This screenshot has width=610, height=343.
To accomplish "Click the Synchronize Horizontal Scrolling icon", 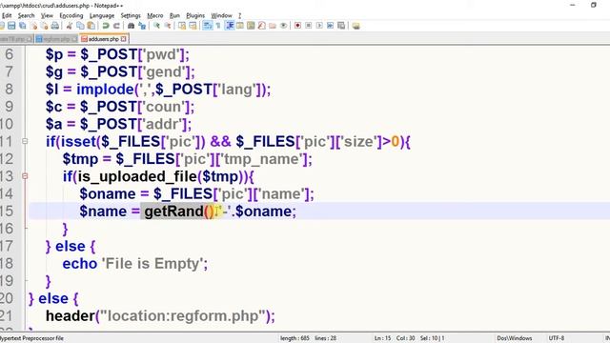I will (x=193, y=26).
